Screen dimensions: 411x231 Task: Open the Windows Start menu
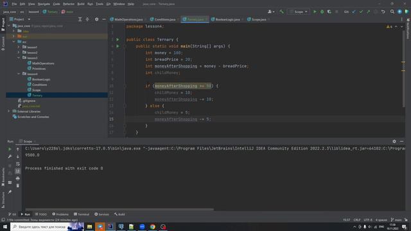[5, 227]
